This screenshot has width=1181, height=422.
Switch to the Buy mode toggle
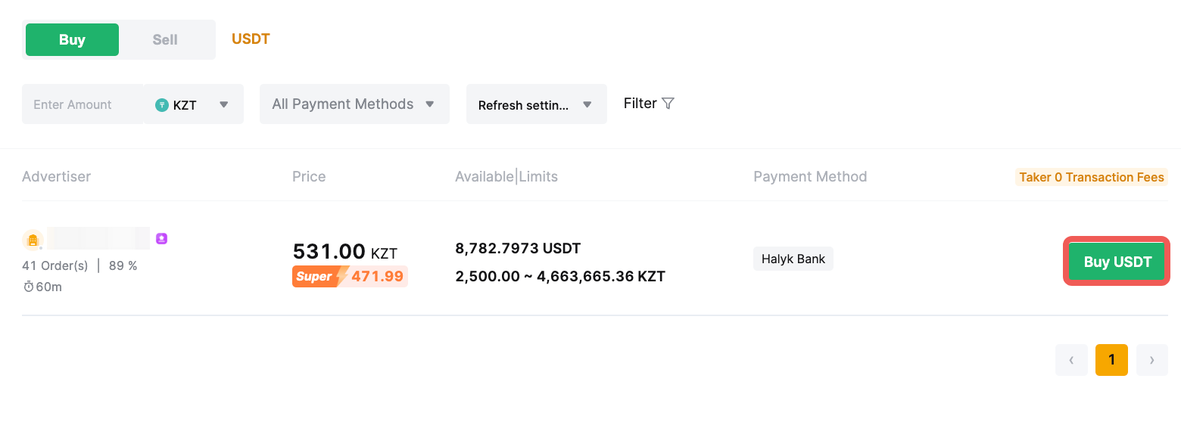[x=72, y=40]
